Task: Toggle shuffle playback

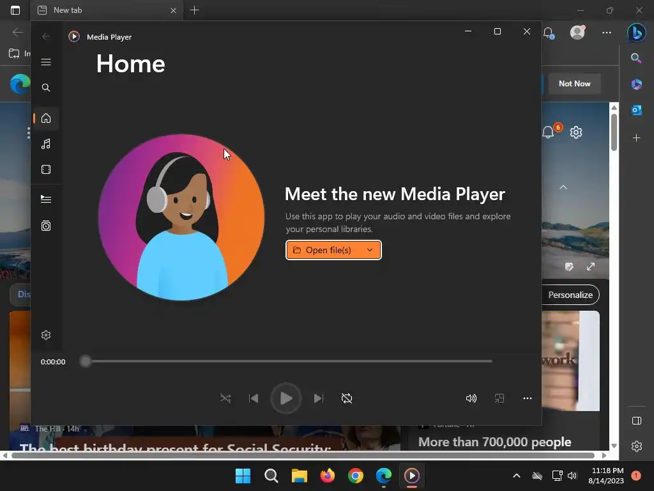Action: 225,398
